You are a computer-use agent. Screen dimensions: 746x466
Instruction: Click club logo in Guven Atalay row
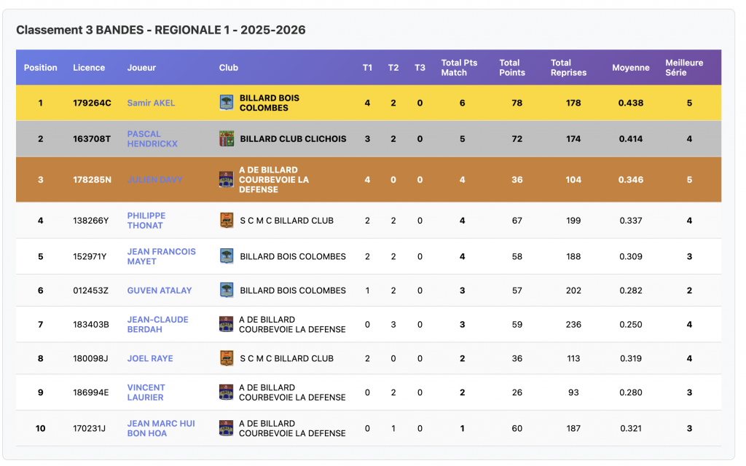point(227,290)
